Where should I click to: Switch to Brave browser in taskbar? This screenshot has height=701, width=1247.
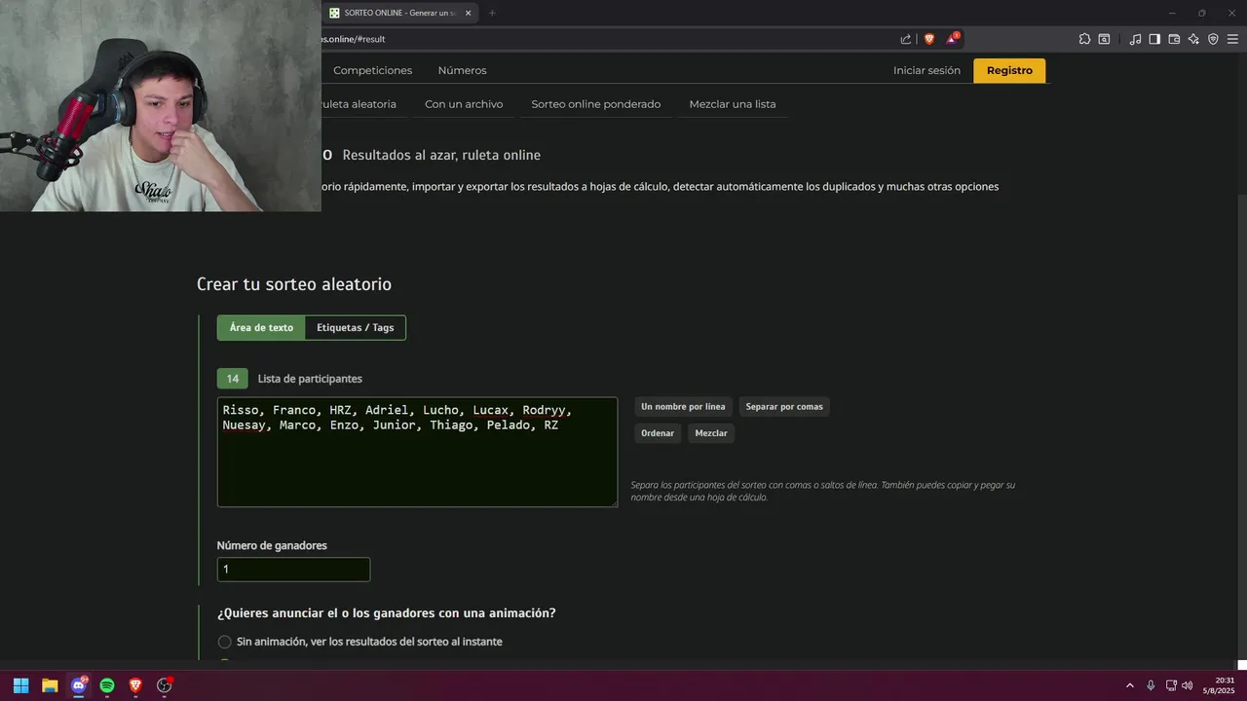tap(135, 685)
